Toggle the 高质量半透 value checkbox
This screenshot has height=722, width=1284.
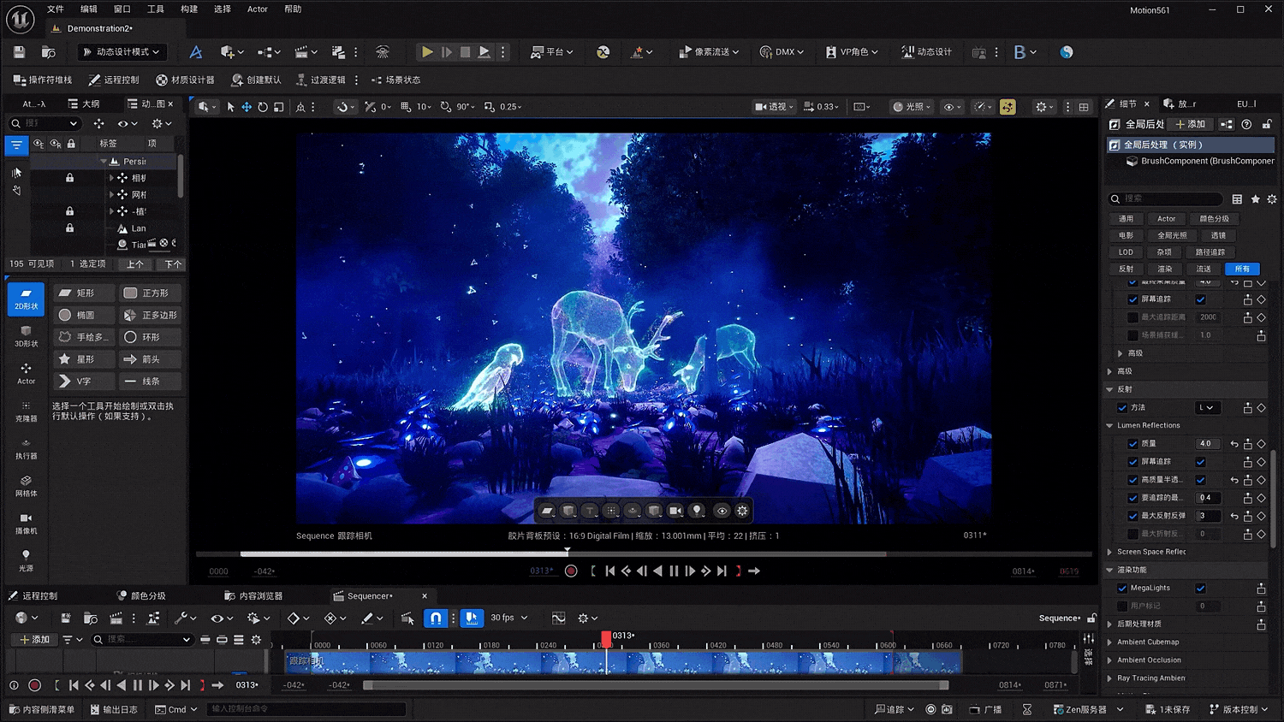1200,480
